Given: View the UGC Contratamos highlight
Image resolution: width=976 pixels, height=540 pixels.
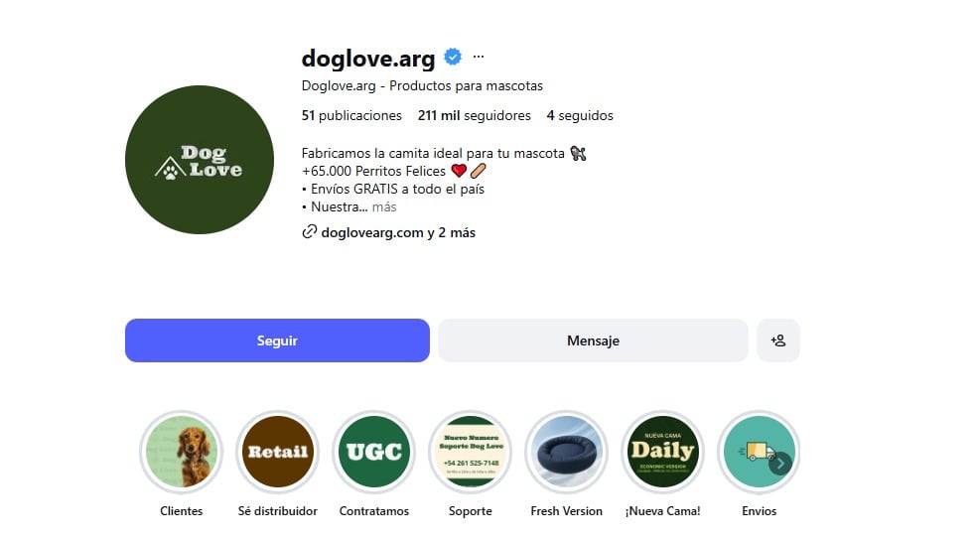Looking at the screenshot, I should (x=373, y=452).
